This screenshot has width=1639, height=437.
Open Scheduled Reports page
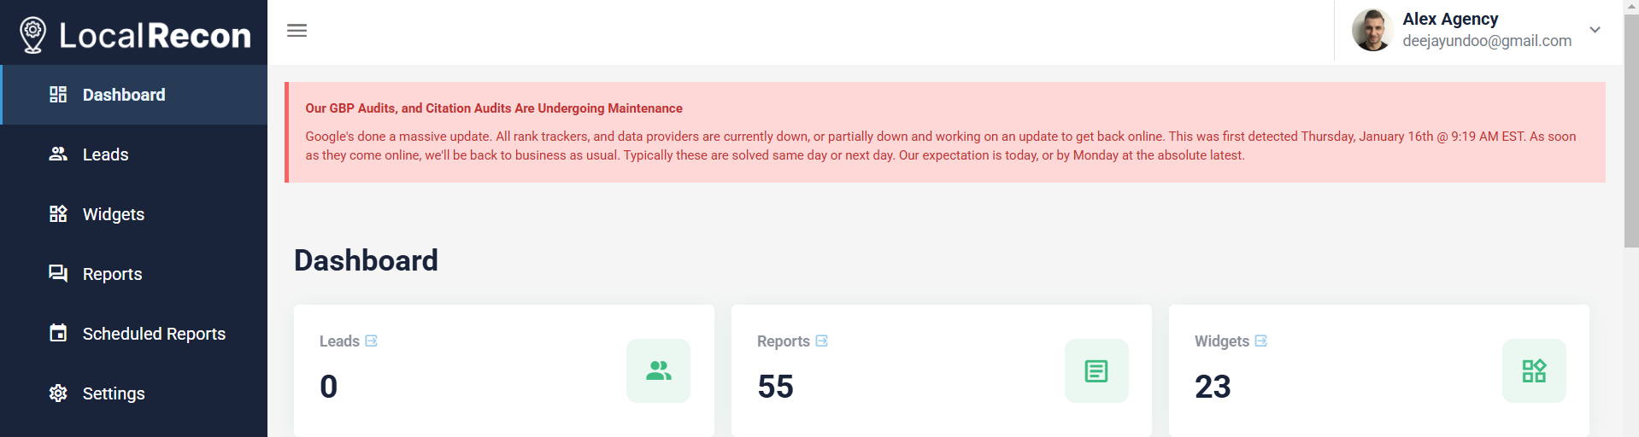coord(154,334)
